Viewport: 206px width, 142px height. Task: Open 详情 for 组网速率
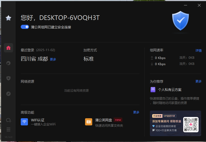coord(198,51)
